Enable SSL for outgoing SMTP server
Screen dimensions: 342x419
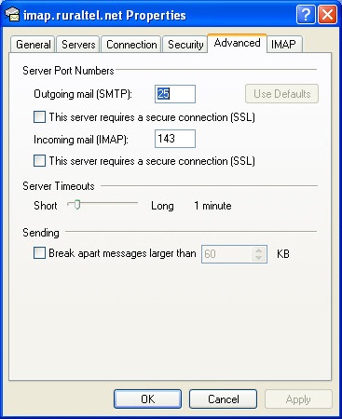(39, 117)
